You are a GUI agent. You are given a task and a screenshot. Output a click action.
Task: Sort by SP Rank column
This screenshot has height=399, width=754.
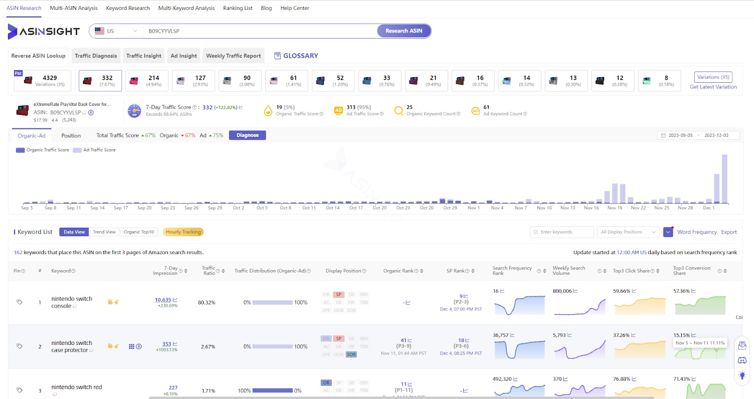tap(473, 271)
